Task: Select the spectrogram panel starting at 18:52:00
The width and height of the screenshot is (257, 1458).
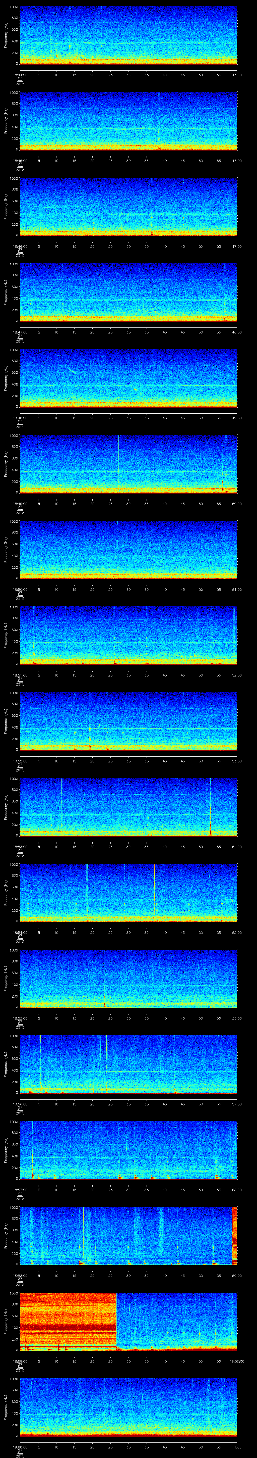Action: point(128,721)
